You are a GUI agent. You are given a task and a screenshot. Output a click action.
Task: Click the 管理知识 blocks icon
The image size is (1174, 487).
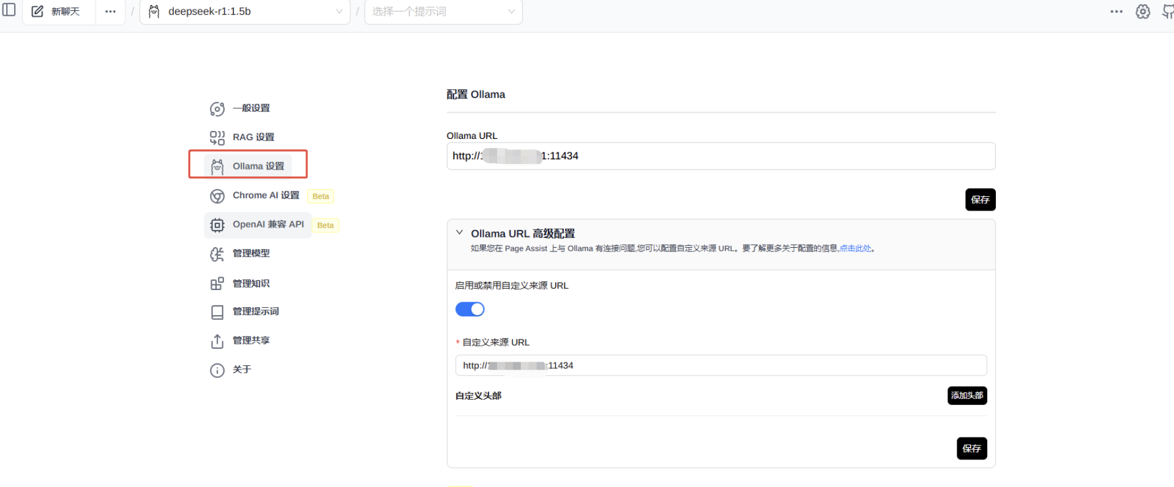(x=217, y=283)
